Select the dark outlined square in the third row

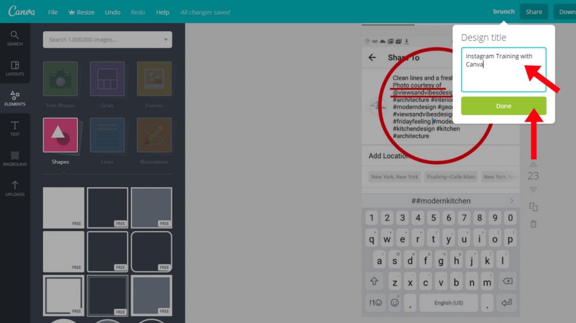107,295
